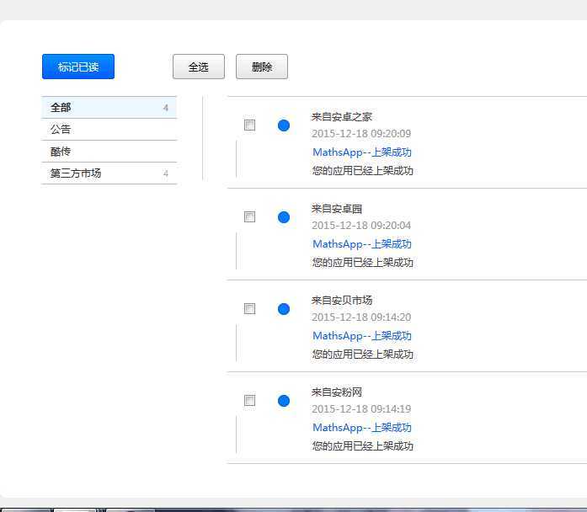Open MathsApp--上架成功 link from 安贝市场
This screenshot has height=512, width=587.
point(362,336)
